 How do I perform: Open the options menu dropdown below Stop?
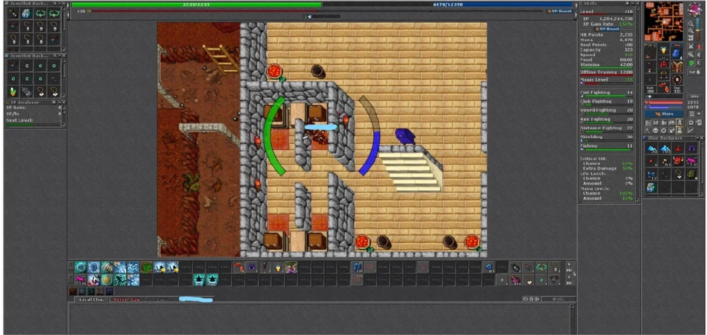(x=695, y=113)
